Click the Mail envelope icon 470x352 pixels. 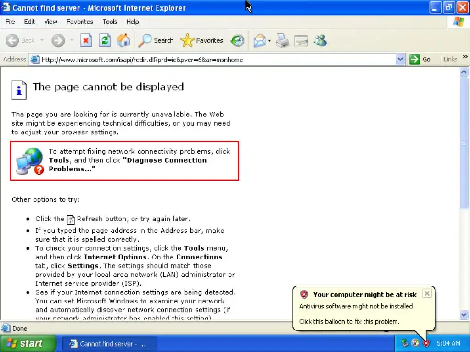[x=259, y=40]
